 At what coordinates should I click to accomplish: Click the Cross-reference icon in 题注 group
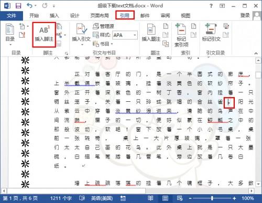[166, 44]
